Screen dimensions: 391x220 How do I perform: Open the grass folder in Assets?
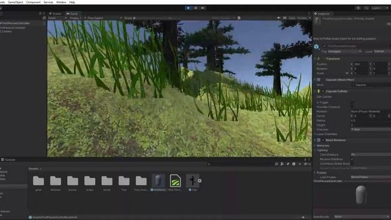pyautogui.click(x=38, y=183)
